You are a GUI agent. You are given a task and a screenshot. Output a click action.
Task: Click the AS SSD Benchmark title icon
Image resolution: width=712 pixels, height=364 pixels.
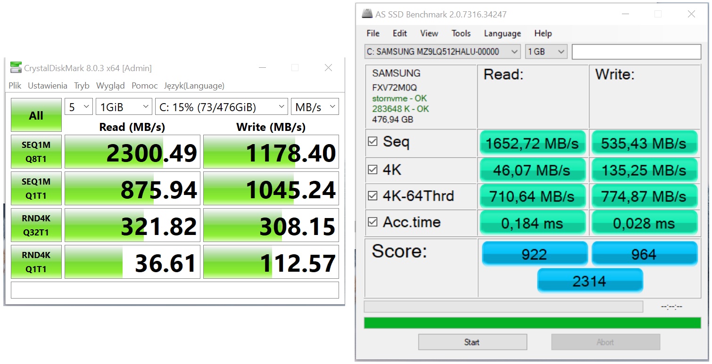pos(367,14)
